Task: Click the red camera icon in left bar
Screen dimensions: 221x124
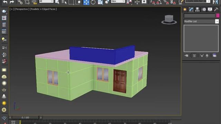Action: coord(4,61)
